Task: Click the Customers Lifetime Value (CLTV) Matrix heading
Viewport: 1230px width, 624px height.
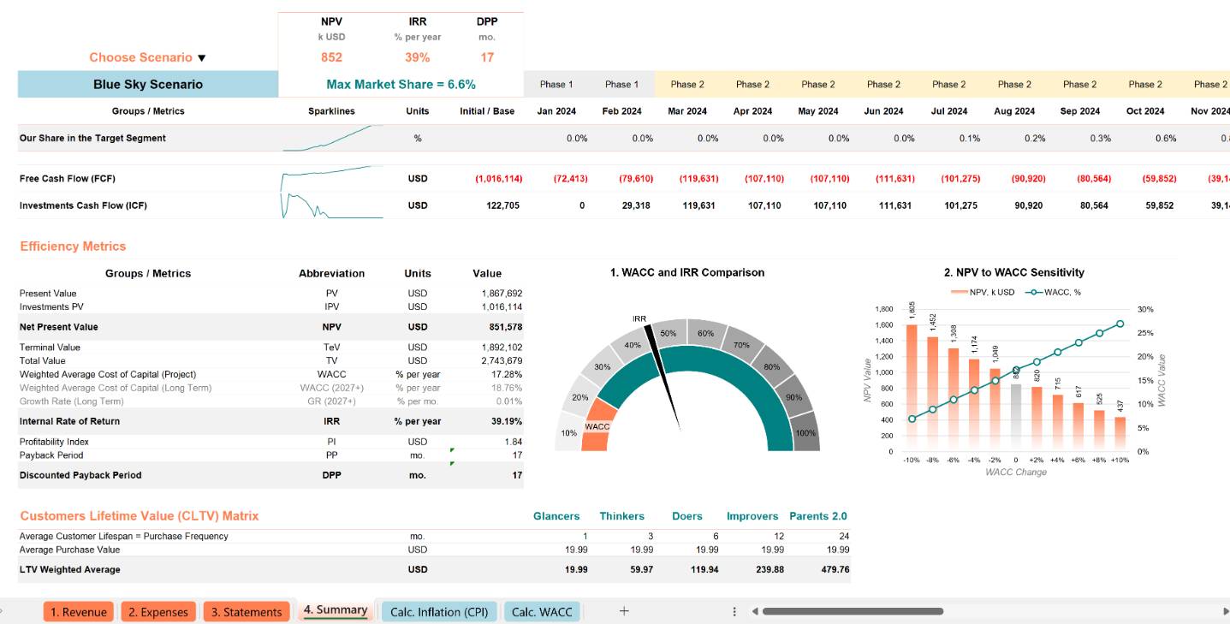Action: pos(140,516)
